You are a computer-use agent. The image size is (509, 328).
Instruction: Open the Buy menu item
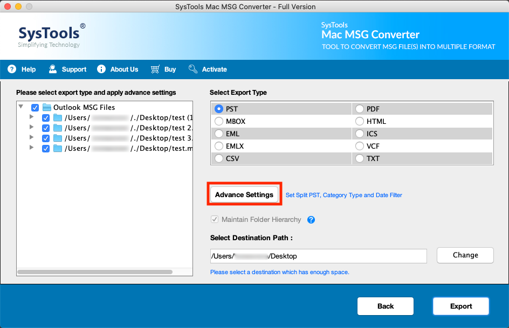(x=163, y=69)
